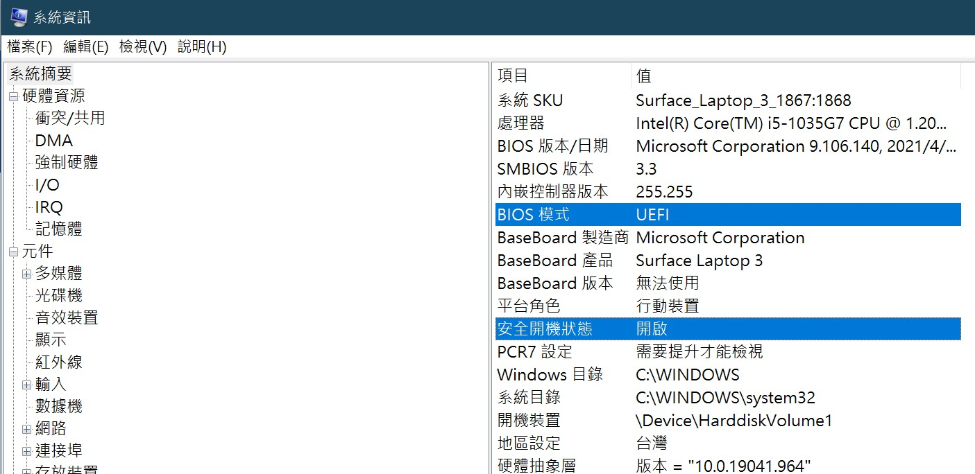975x474 pixels.
Task: Select the 系統 SKU row
Action: (728, 100)
